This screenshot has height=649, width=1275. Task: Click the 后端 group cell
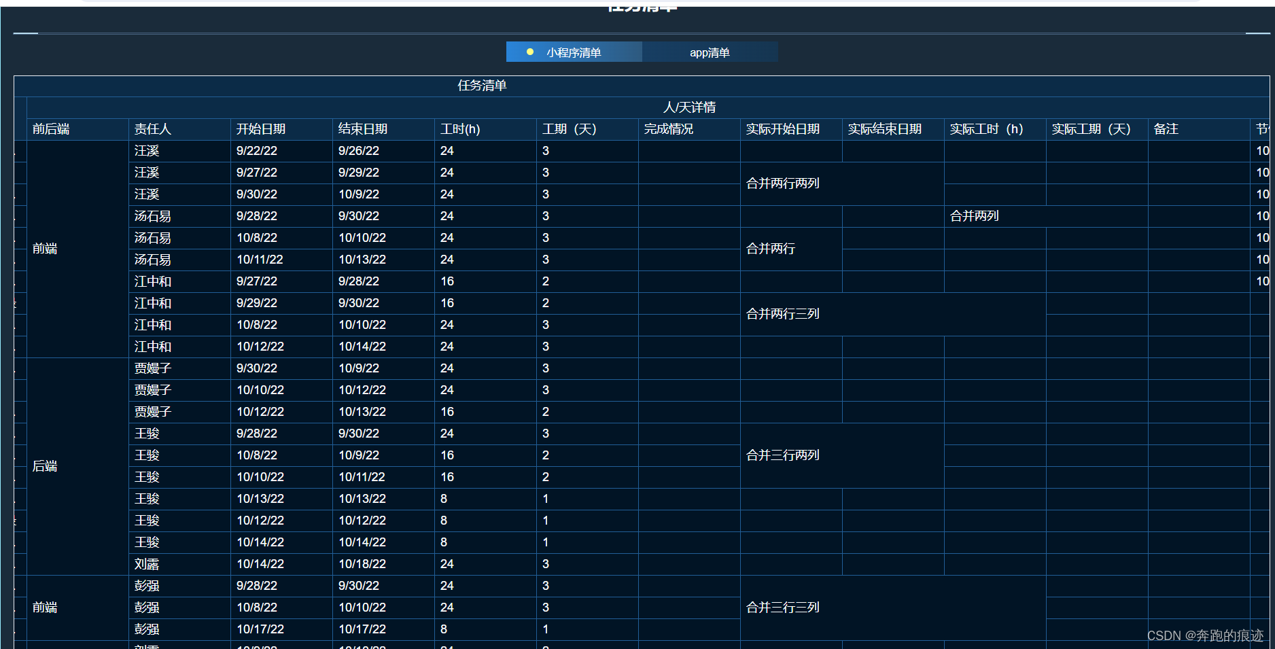tap(77, 466)
